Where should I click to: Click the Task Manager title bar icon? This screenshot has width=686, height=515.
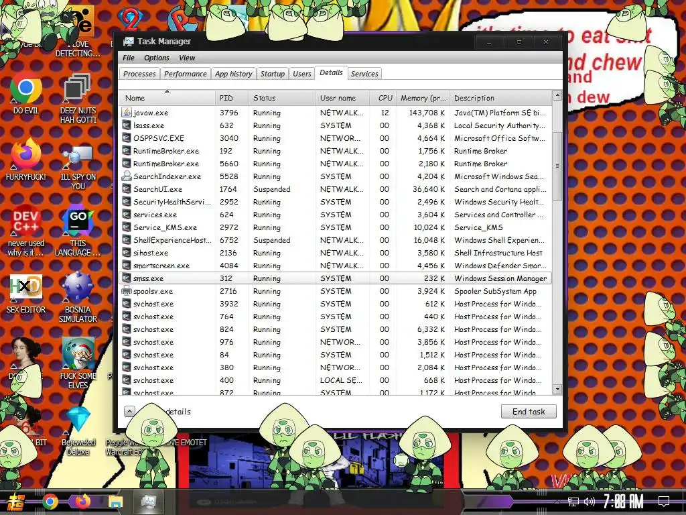128,42
